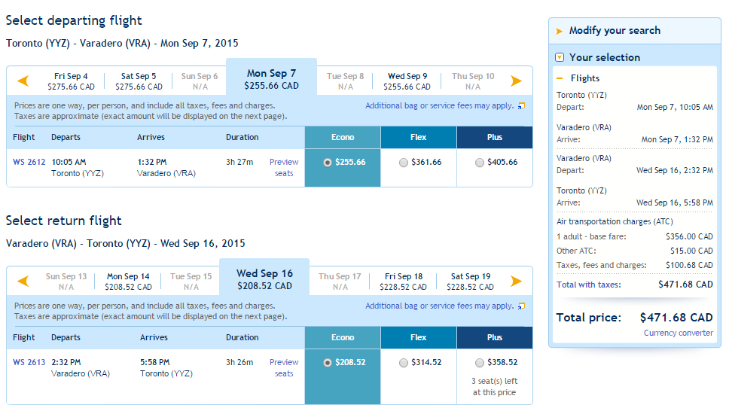Click previous dates arrow for departing flight
This screenshot has height=408, width=729.
pos(23,81)
